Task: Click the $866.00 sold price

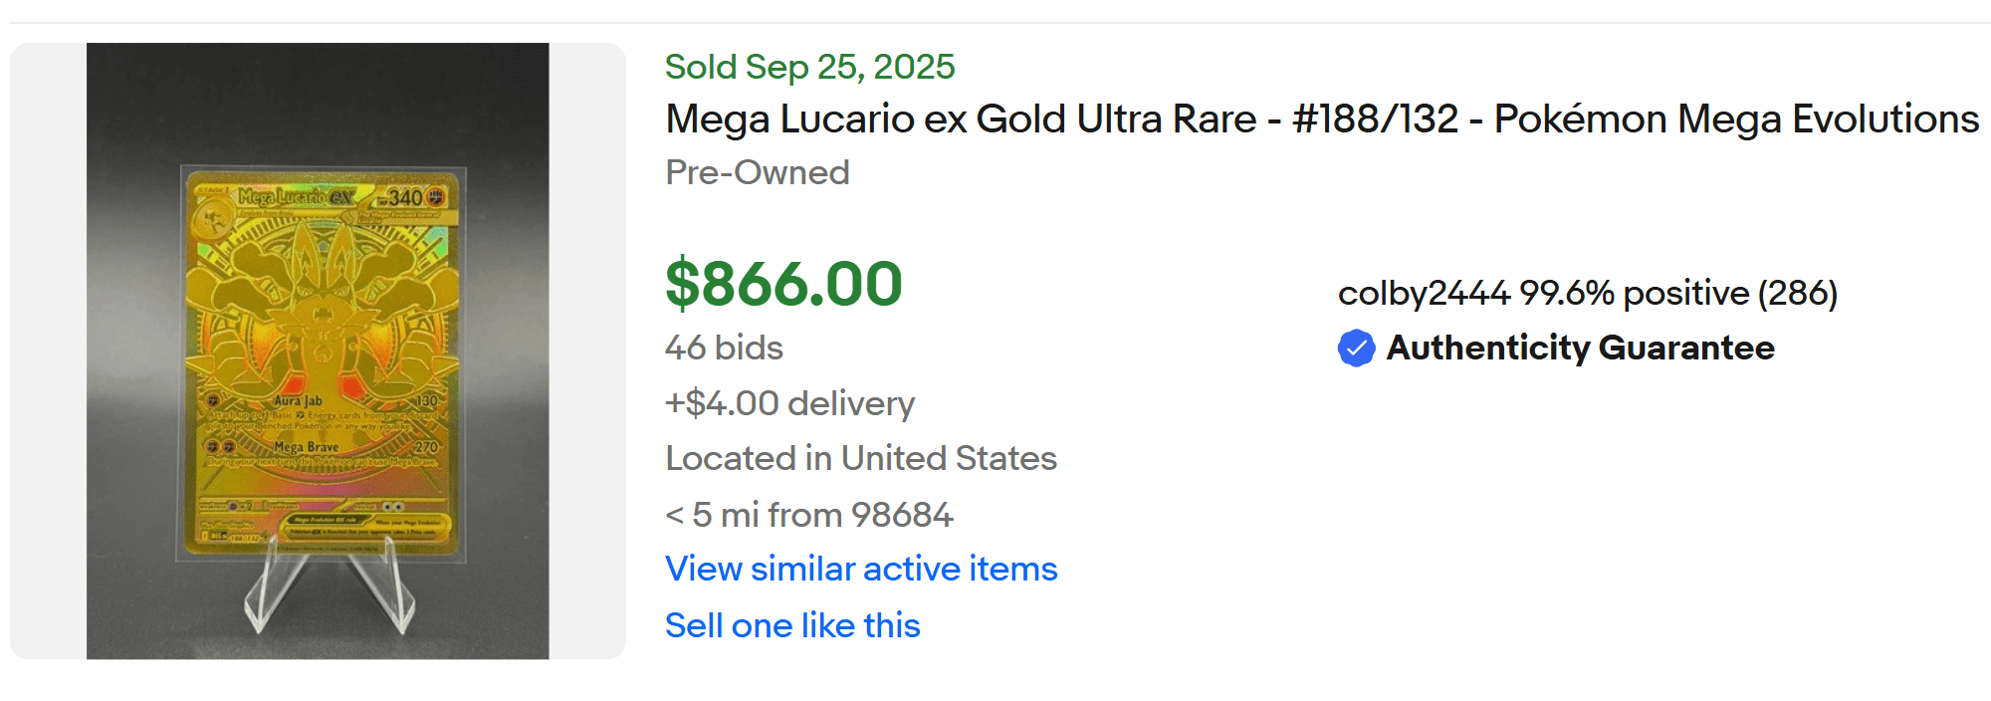Action: 783,284
